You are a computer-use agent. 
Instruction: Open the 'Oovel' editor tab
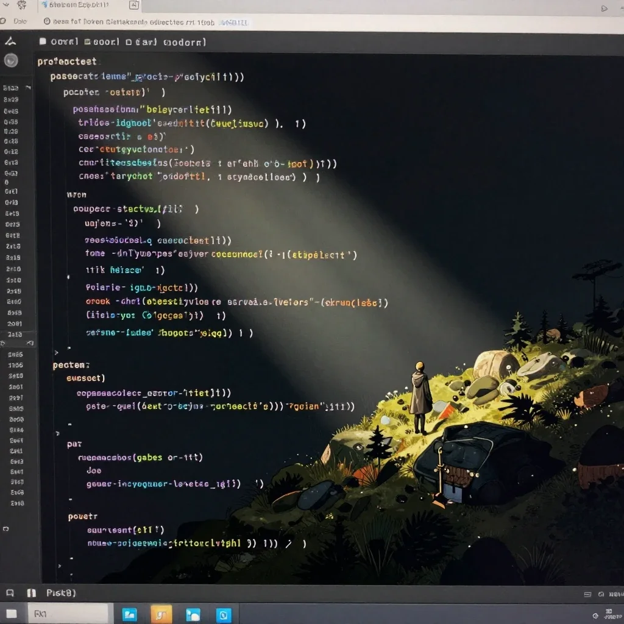tap(59, 42)
